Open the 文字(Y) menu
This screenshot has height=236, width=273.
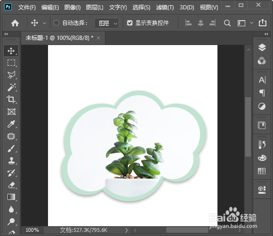118,8
